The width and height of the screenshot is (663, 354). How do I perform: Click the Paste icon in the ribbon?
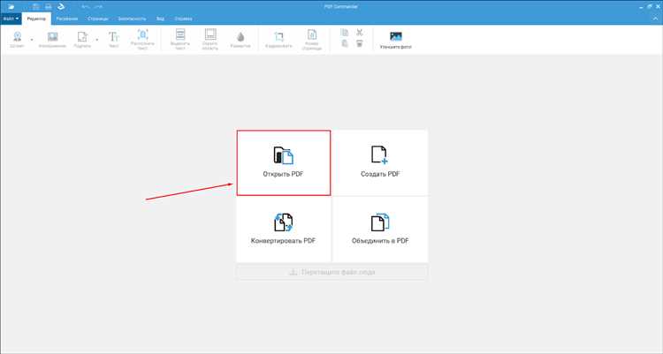345,43
